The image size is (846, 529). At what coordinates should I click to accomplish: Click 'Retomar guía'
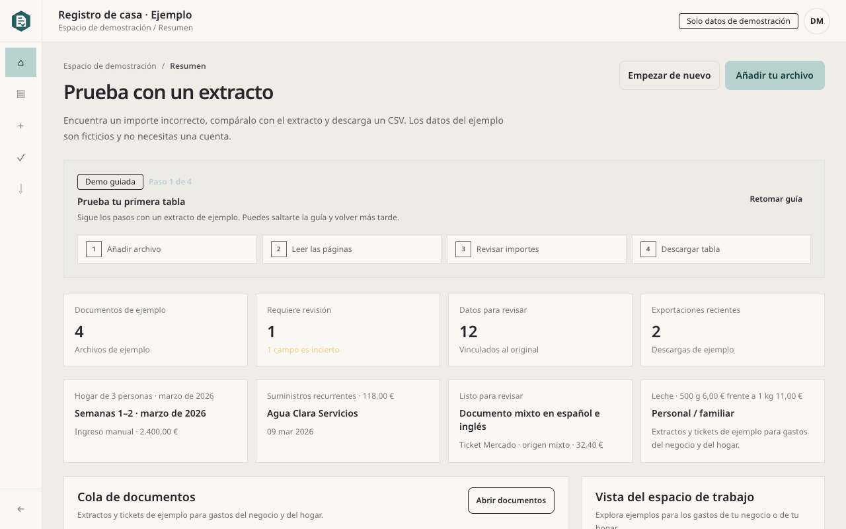coord(776,199)
